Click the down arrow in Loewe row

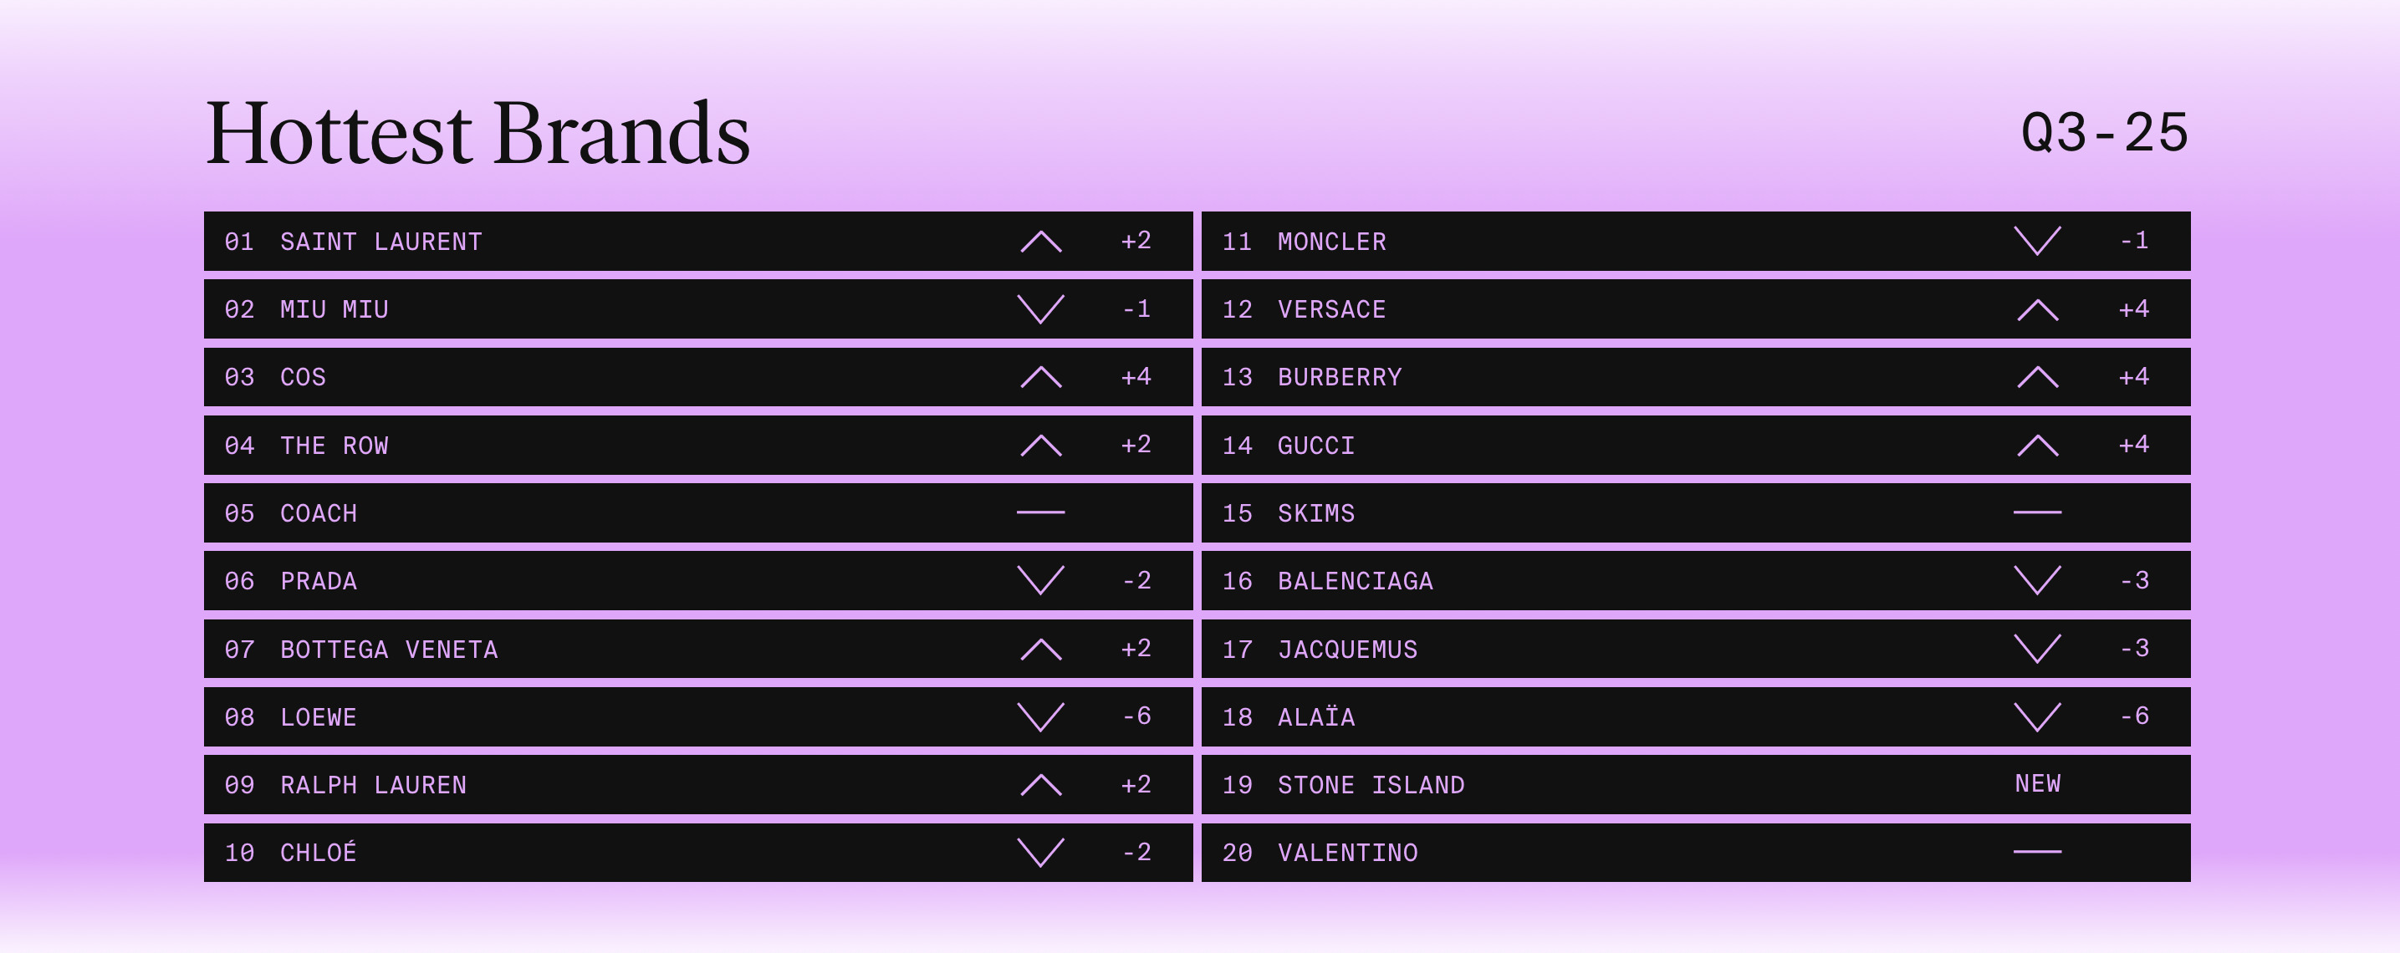pyautogui.click(x=1040, y=717)
